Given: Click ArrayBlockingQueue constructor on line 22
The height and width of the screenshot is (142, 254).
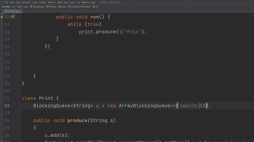Looking at the screenshot, I should [x=144, y=106].
